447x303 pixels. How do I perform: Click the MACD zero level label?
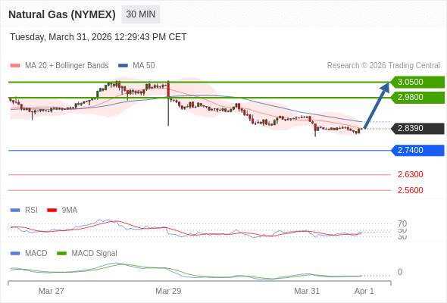coord(400,272)
